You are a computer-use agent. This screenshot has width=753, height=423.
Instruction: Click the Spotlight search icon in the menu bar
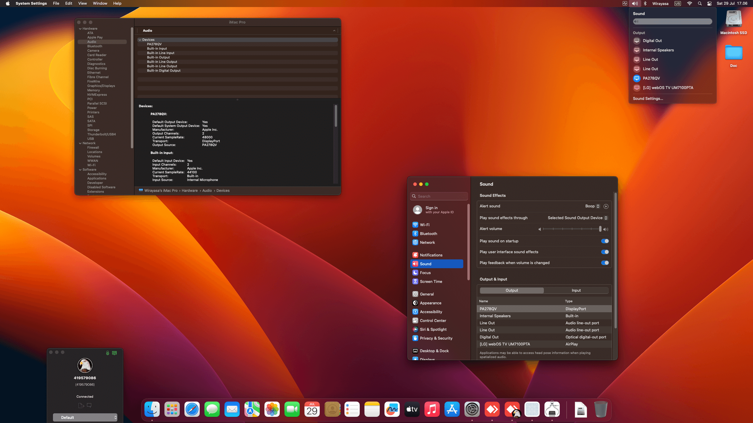click(x=700, y=4)
